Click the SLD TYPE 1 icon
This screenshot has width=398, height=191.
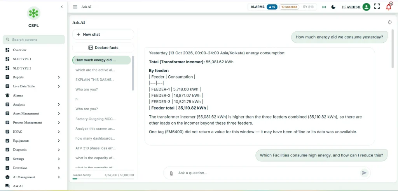pyautogui.click(x=7, y=59)
